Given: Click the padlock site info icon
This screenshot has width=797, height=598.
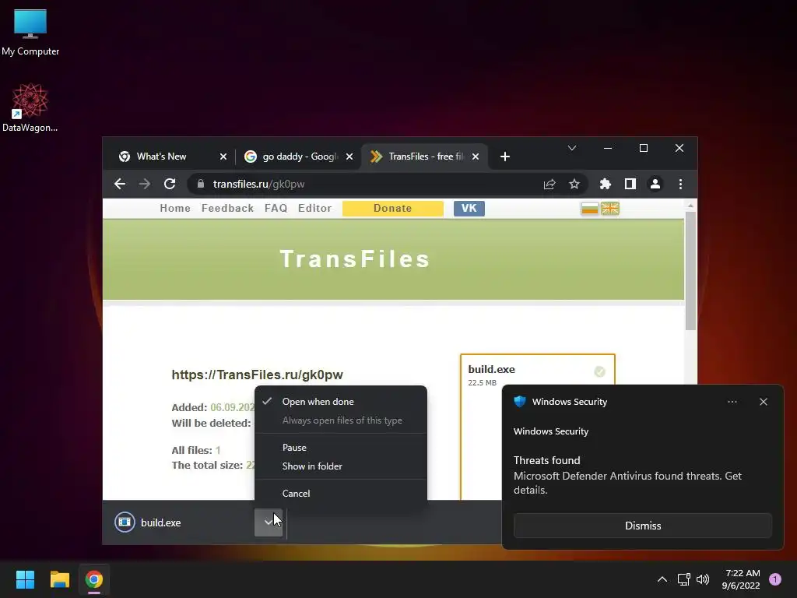Looking at the screenshot, I should coord(201,184).
